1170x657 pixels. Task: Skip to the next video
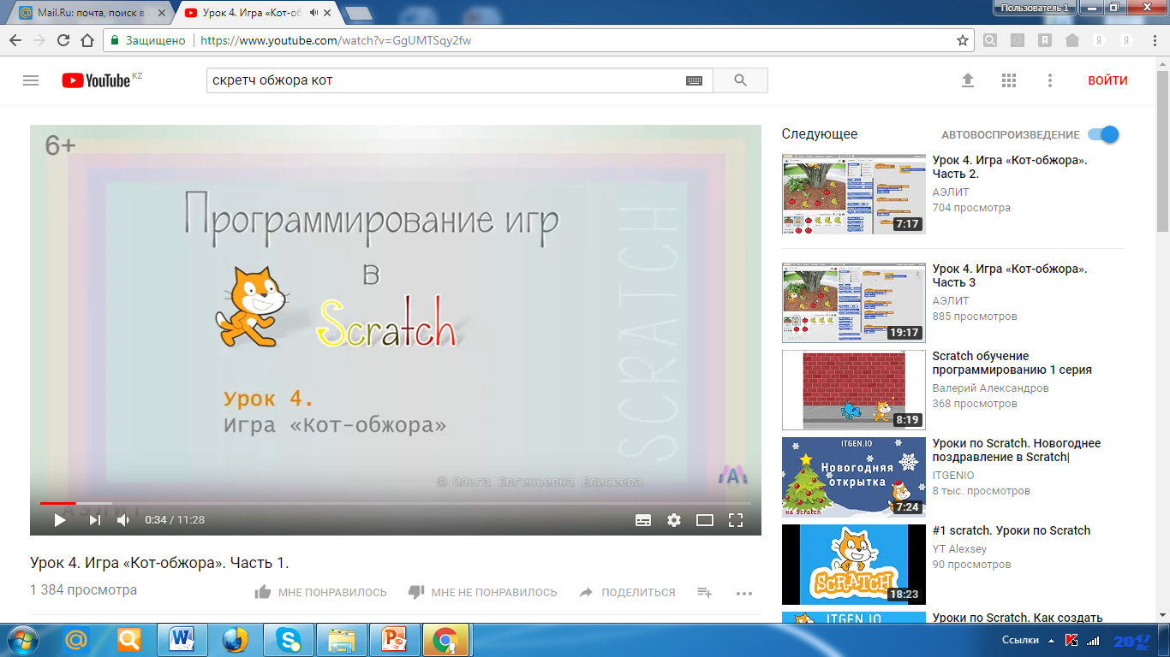click(94, 519)
